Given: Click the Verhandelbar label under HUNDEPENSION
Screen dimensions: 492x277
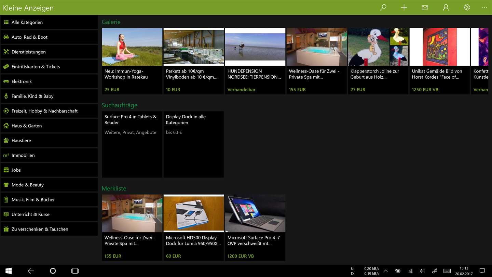Looking at the screenshot, I should tap(242, 90).
